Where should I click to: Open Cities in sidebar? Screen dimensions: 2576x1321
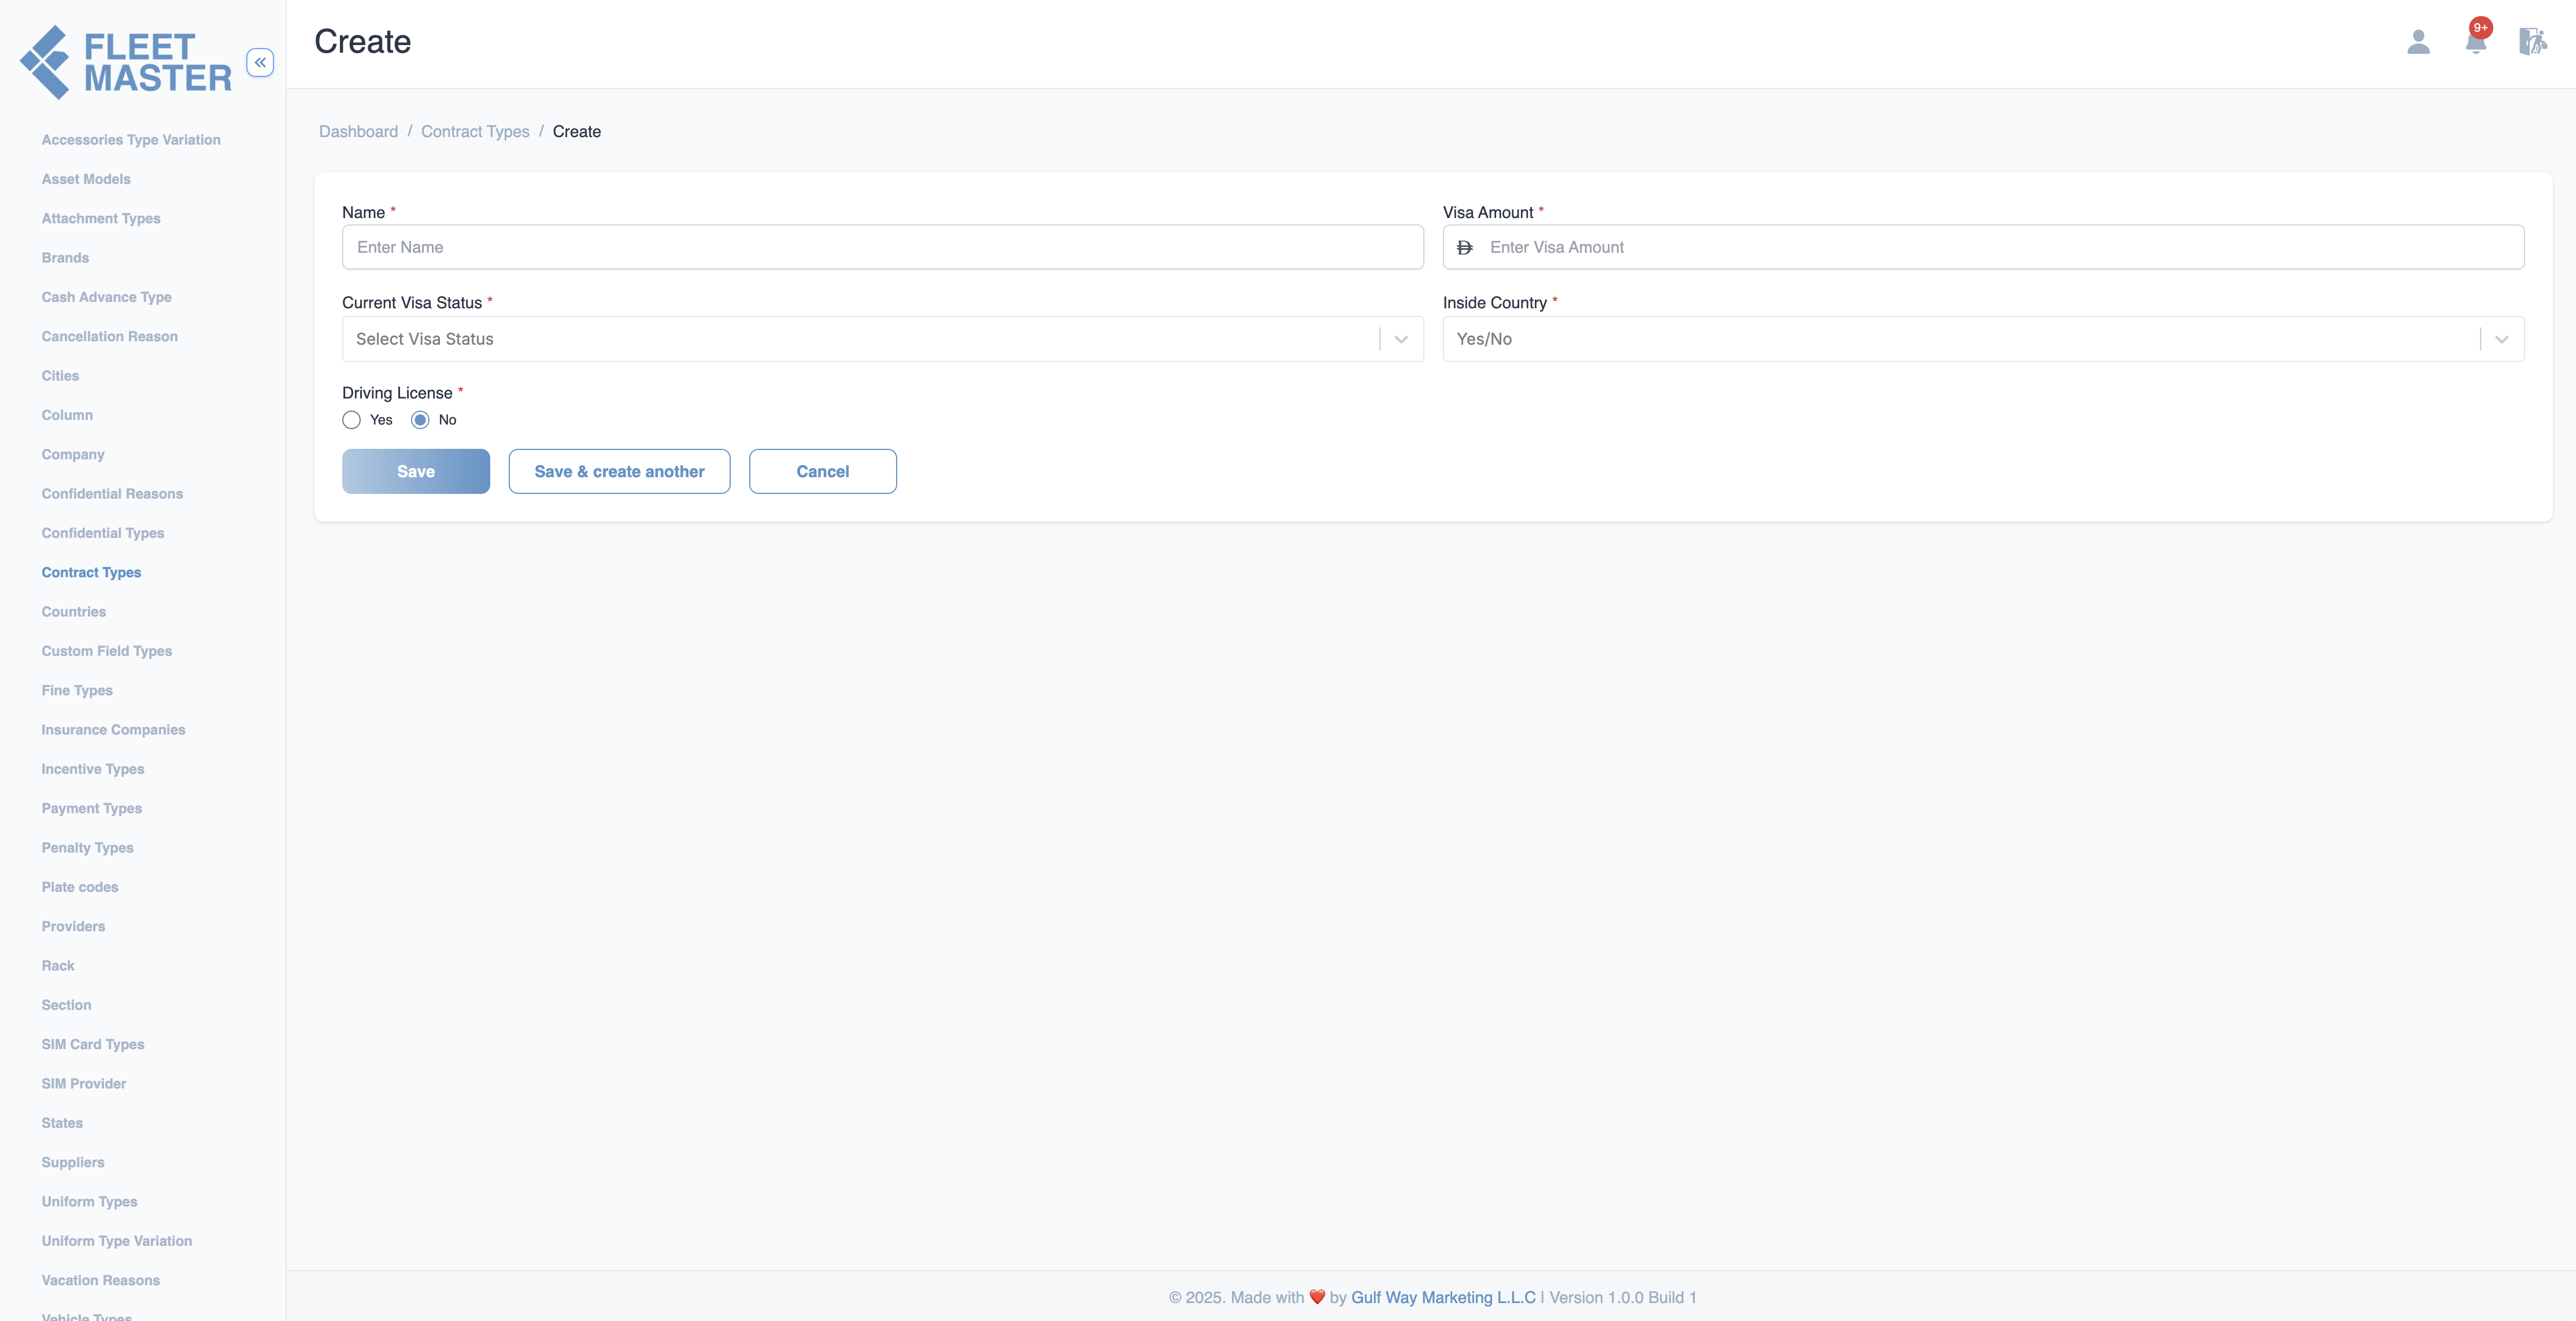60,375
